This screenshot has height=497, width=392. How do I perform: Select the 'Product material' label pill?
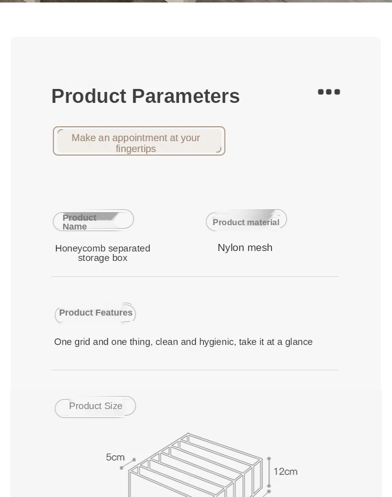coord(246,221)
